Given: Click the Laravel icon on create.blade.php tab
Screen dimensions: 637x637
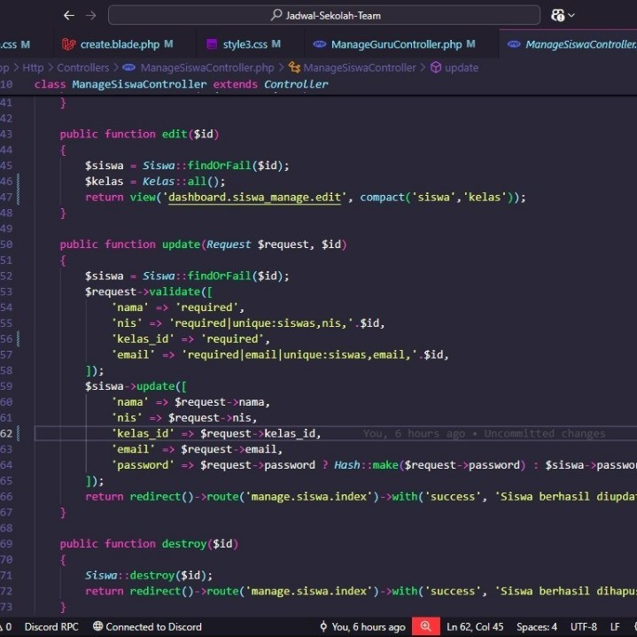Looking at the screenshot, I should (69, 44).
